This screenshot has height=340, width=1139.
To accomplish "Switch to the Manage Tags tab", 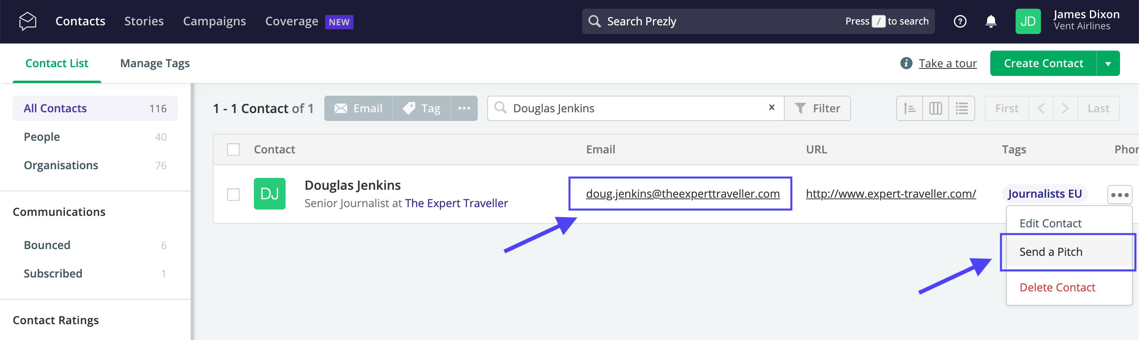I will click(x=155, y=63).
